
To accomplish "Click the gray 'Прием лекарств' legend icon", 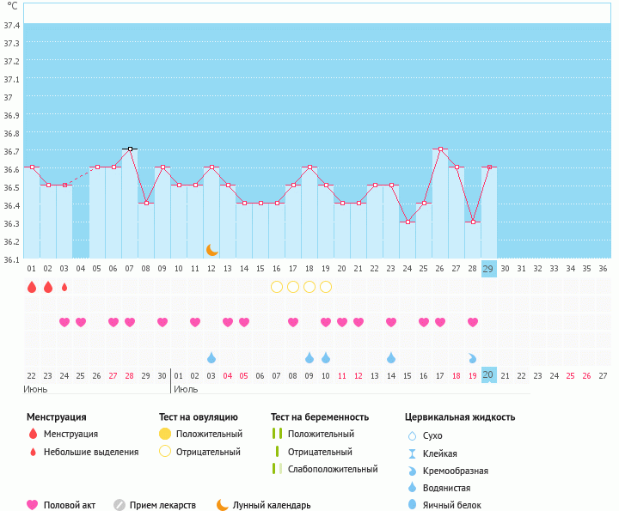I will click(120, 505).
